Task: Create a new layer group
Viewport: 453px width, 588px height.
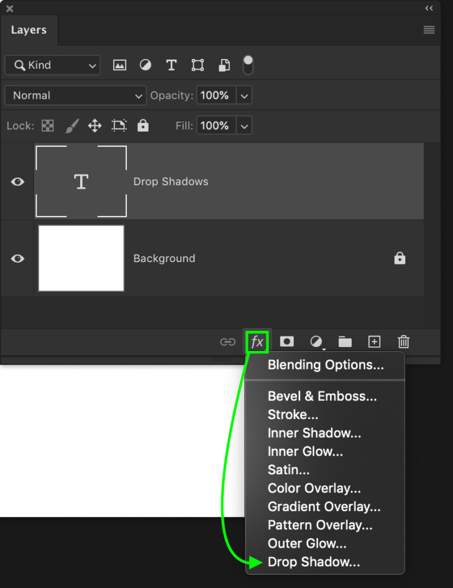Action: (x=345, y=341)
